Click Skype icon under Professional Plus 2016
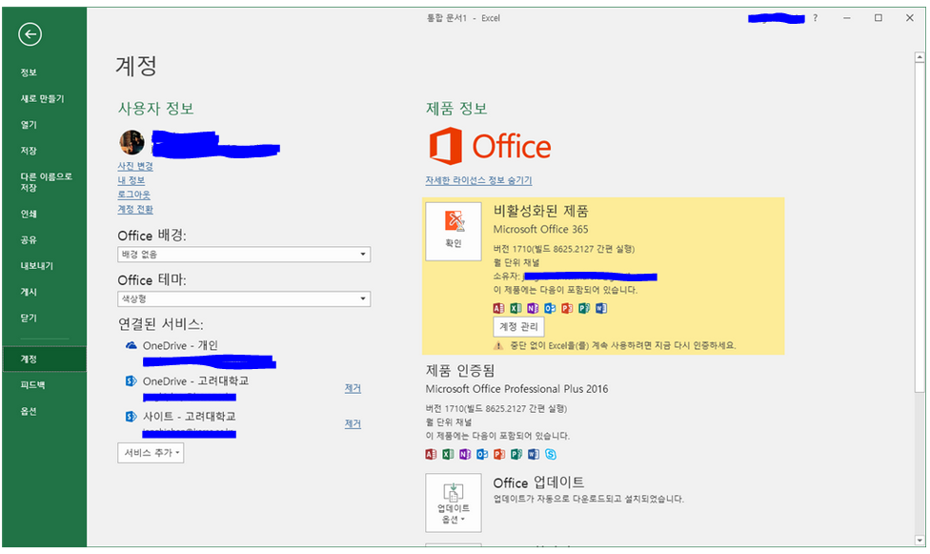This screenshot has width=930, height=554. (551, 454)
